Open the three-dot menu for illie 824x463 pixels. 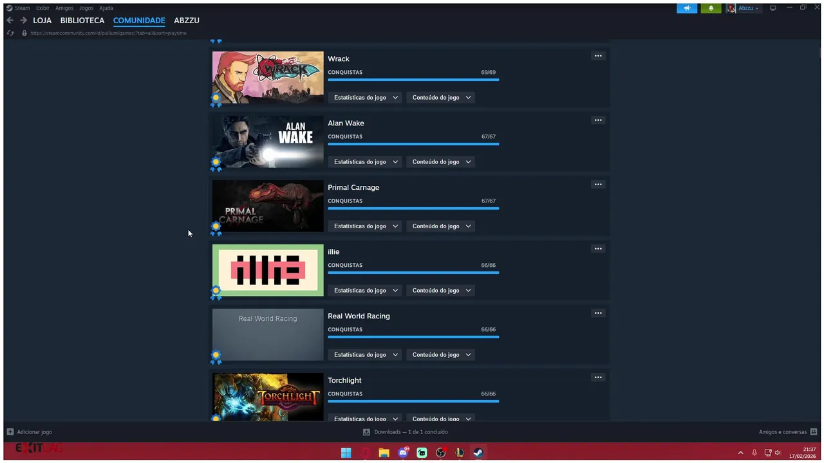coord(598,249)
